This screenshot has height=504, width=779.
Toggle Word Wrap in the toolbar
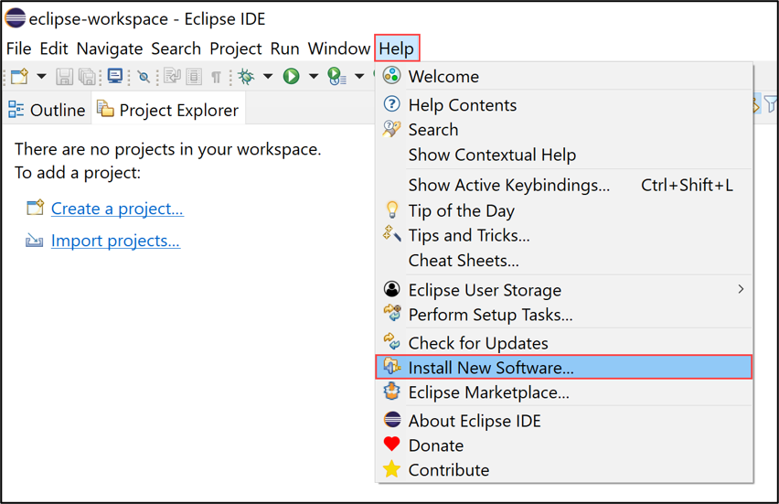[172, 77]
